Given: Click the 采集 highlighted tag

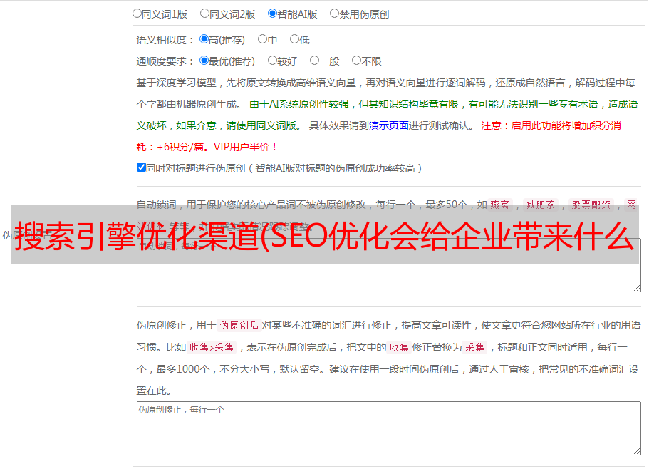Looking at the screenshot, I should [x=474, y=347].
